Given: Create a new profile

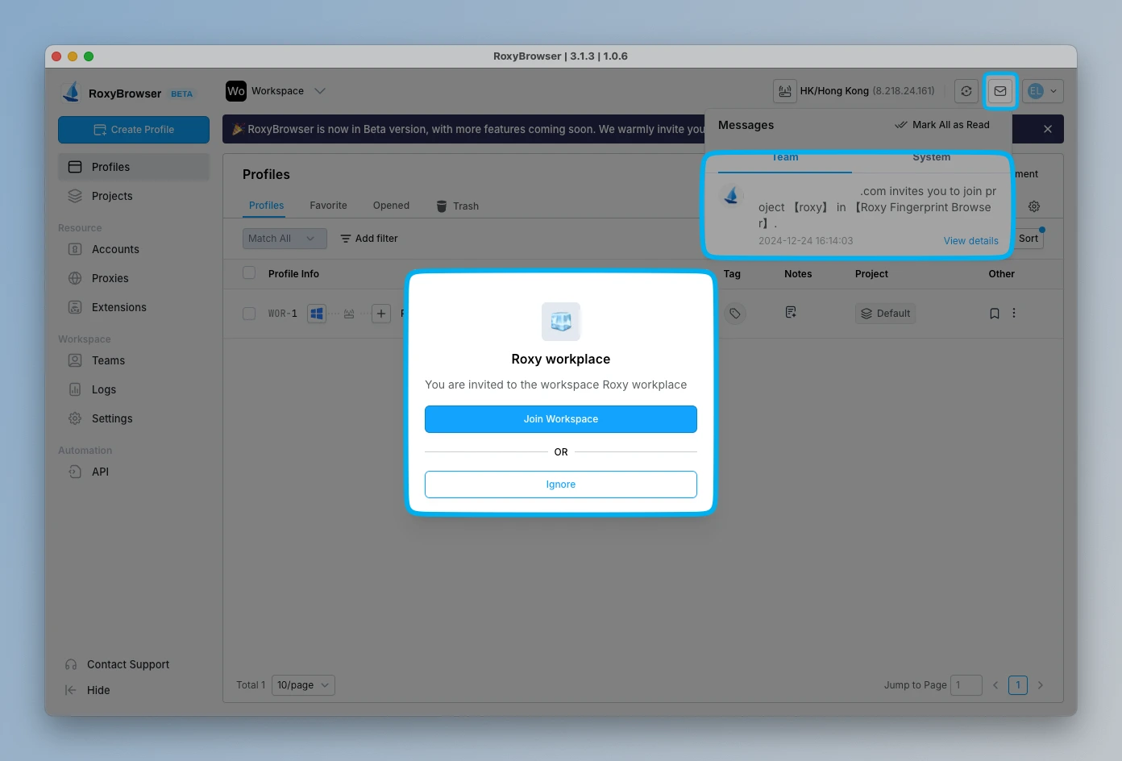Looking at the screenshot, I should 134,130.
